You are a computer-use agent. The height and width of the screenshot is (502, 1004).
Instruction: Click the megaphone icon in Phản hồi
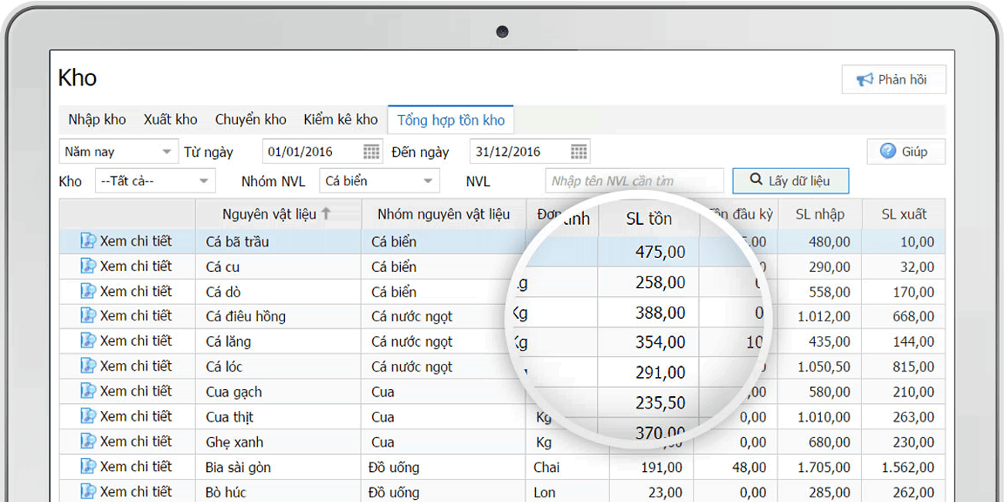click(x=864, y=80)
